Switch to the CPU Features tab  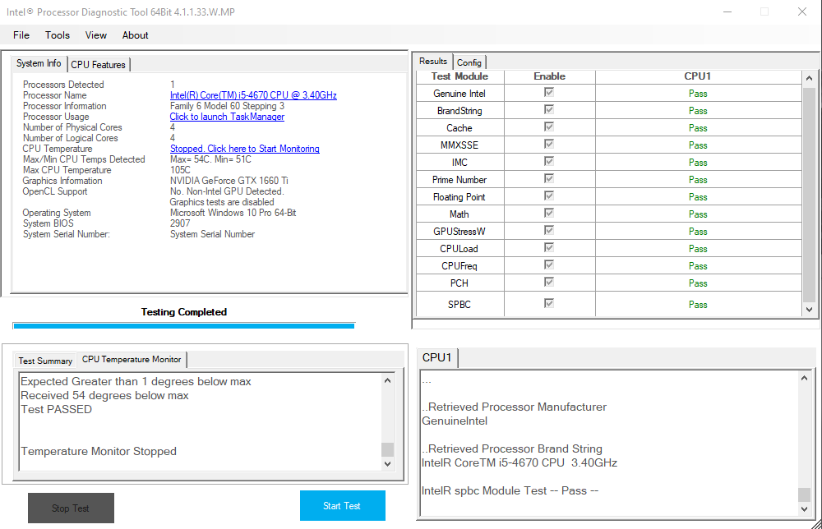coord(99,64)
